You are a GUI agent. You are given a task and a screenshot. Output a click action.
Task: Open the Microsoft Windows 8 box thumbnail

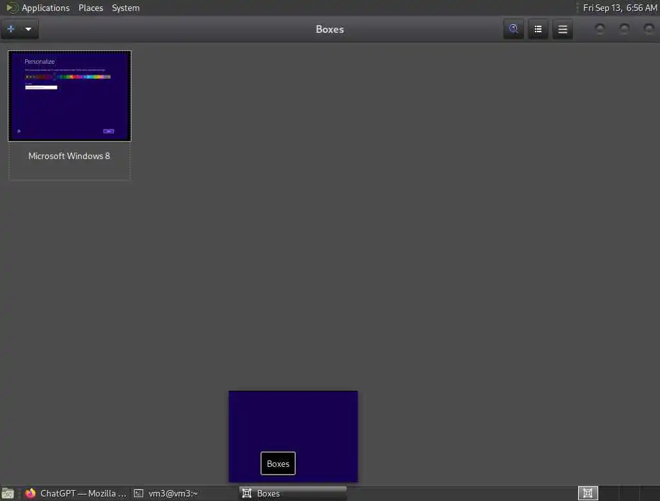click(x=70, y=96)
